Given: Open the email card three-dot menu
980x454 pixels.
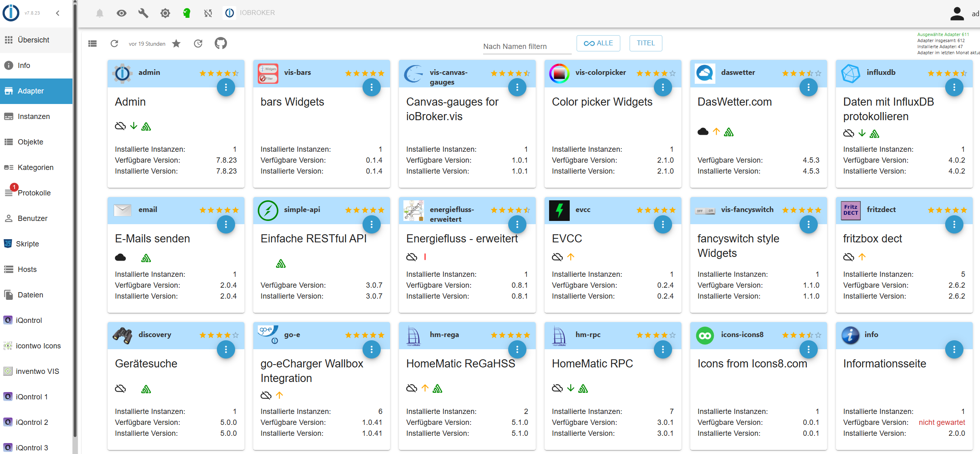Looking at the screenshot, I should pyautogui.click(x=226, y=224).
